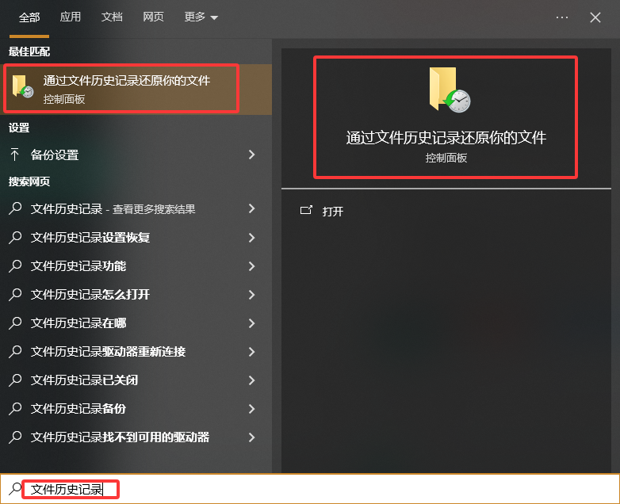Expand chevron for 文件历史记录功能
This screenshot has height=504, width=620.
(252, 266)
